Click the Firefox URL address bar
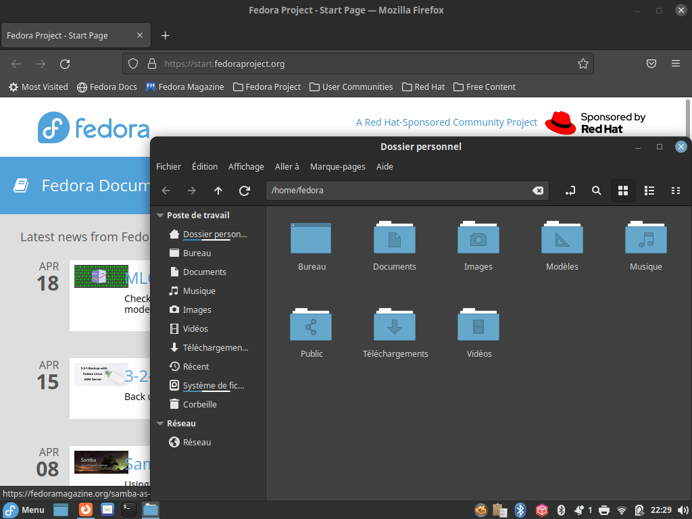The height and width of the screenshot is (519, 692). pos(357,64)
